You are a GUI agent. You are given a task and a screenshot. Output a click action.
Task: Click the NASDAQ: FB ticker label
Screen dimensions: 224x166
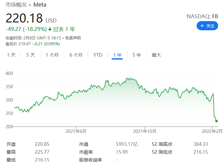(x=202, y=16)
